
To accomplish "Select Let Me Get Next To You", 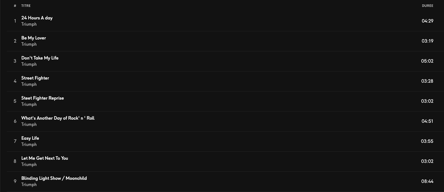I will point(45,158).
